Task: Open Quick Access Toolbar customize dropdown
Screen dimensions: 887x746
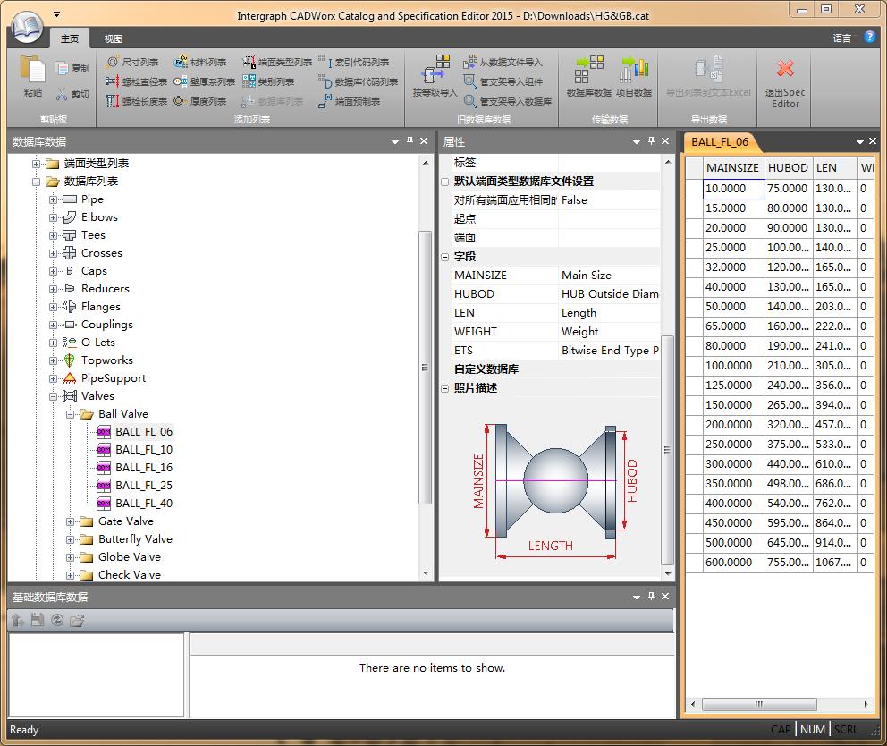Action: coord(56,14)
